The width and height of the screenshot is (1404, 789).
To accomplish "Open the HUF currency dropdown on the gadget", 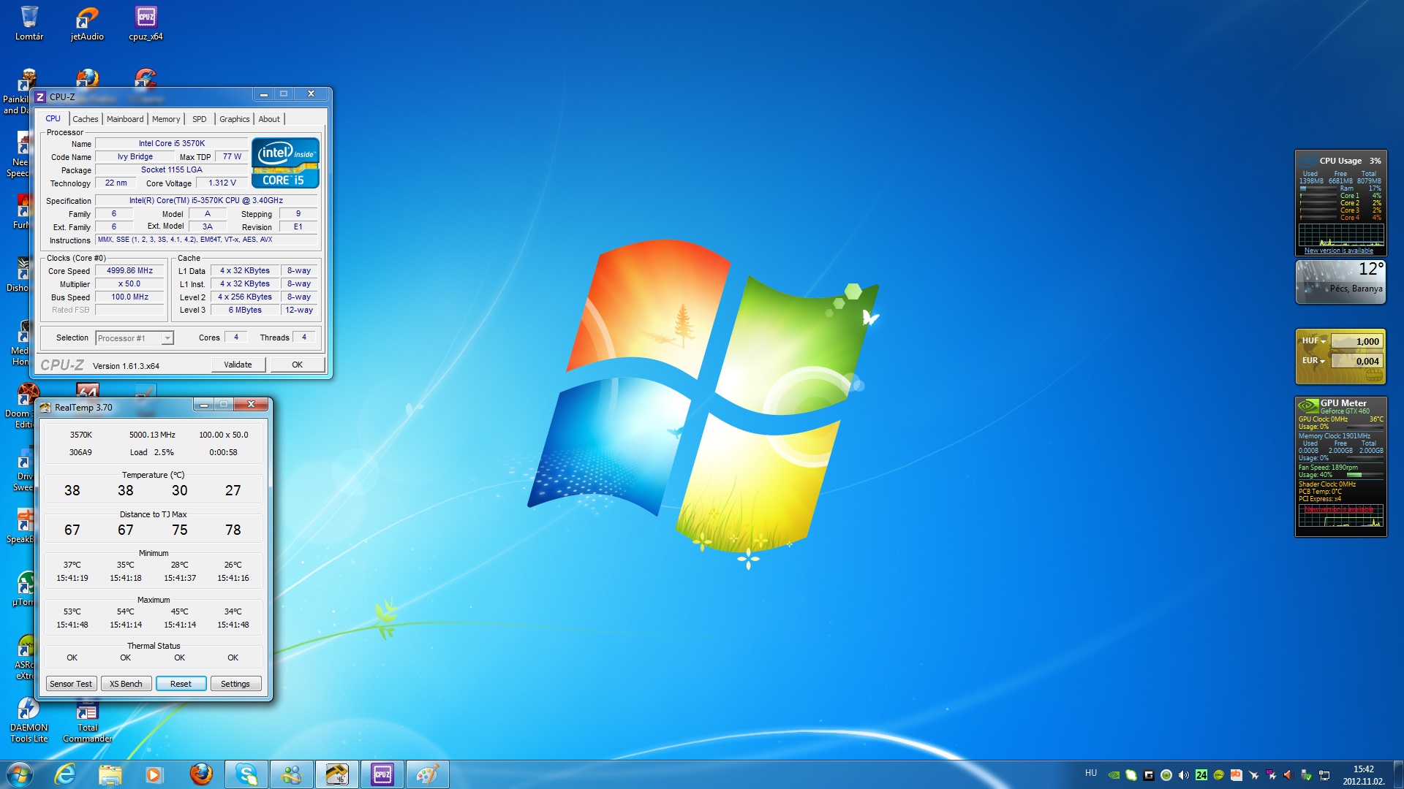I will [1313, 341].
